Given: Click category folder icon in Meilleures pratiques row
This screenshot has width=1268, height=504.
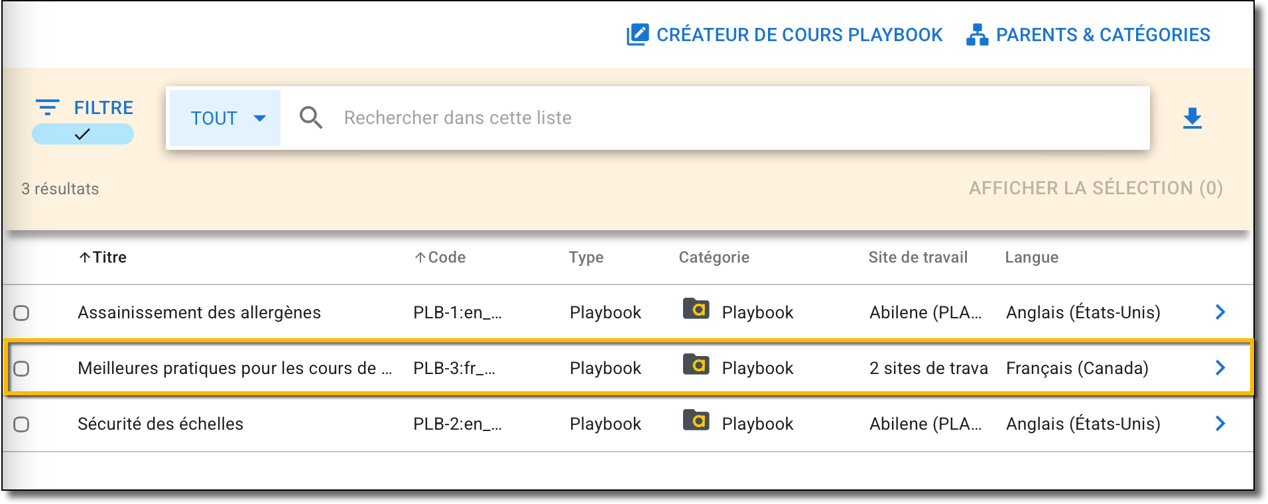Looking at the screenshot, I should point(696,365).
